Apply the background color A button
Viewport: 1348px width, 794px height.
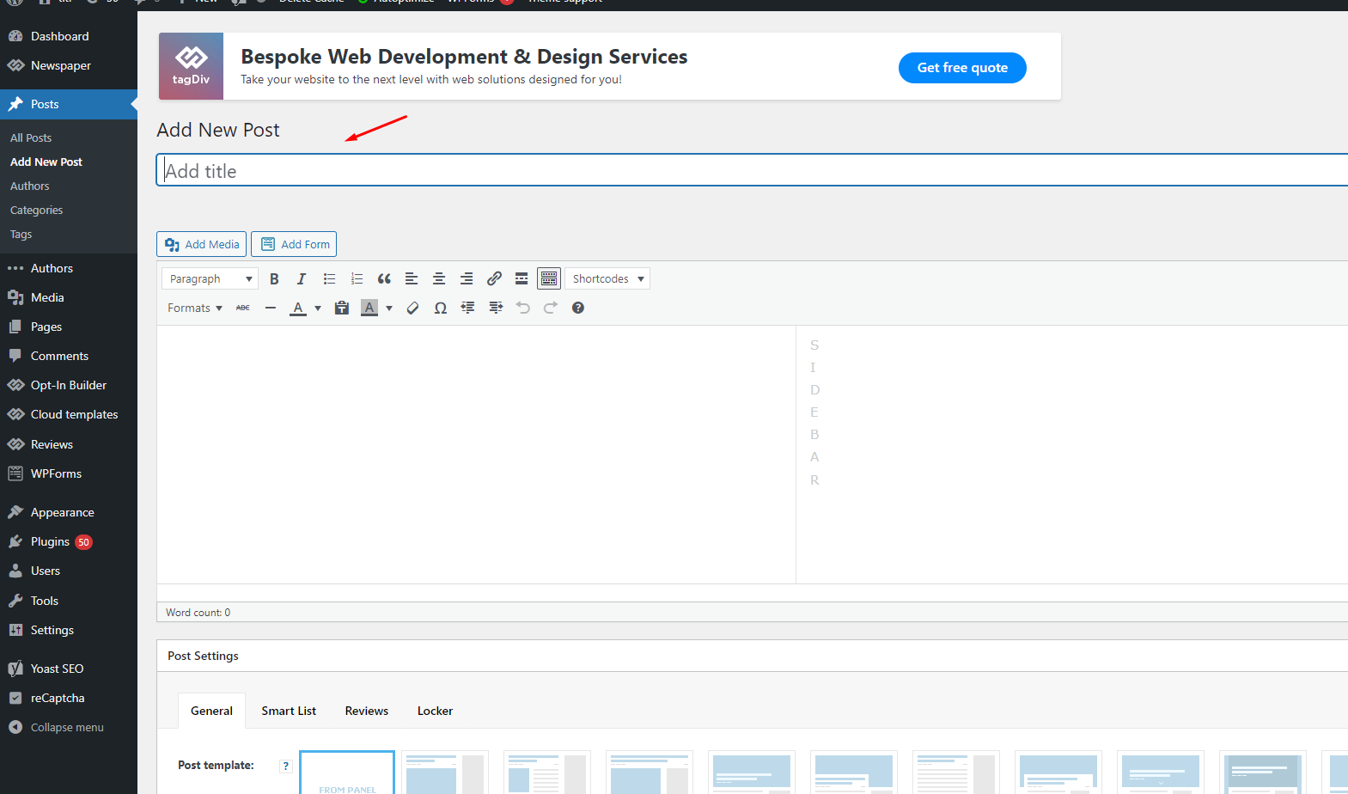369,308
